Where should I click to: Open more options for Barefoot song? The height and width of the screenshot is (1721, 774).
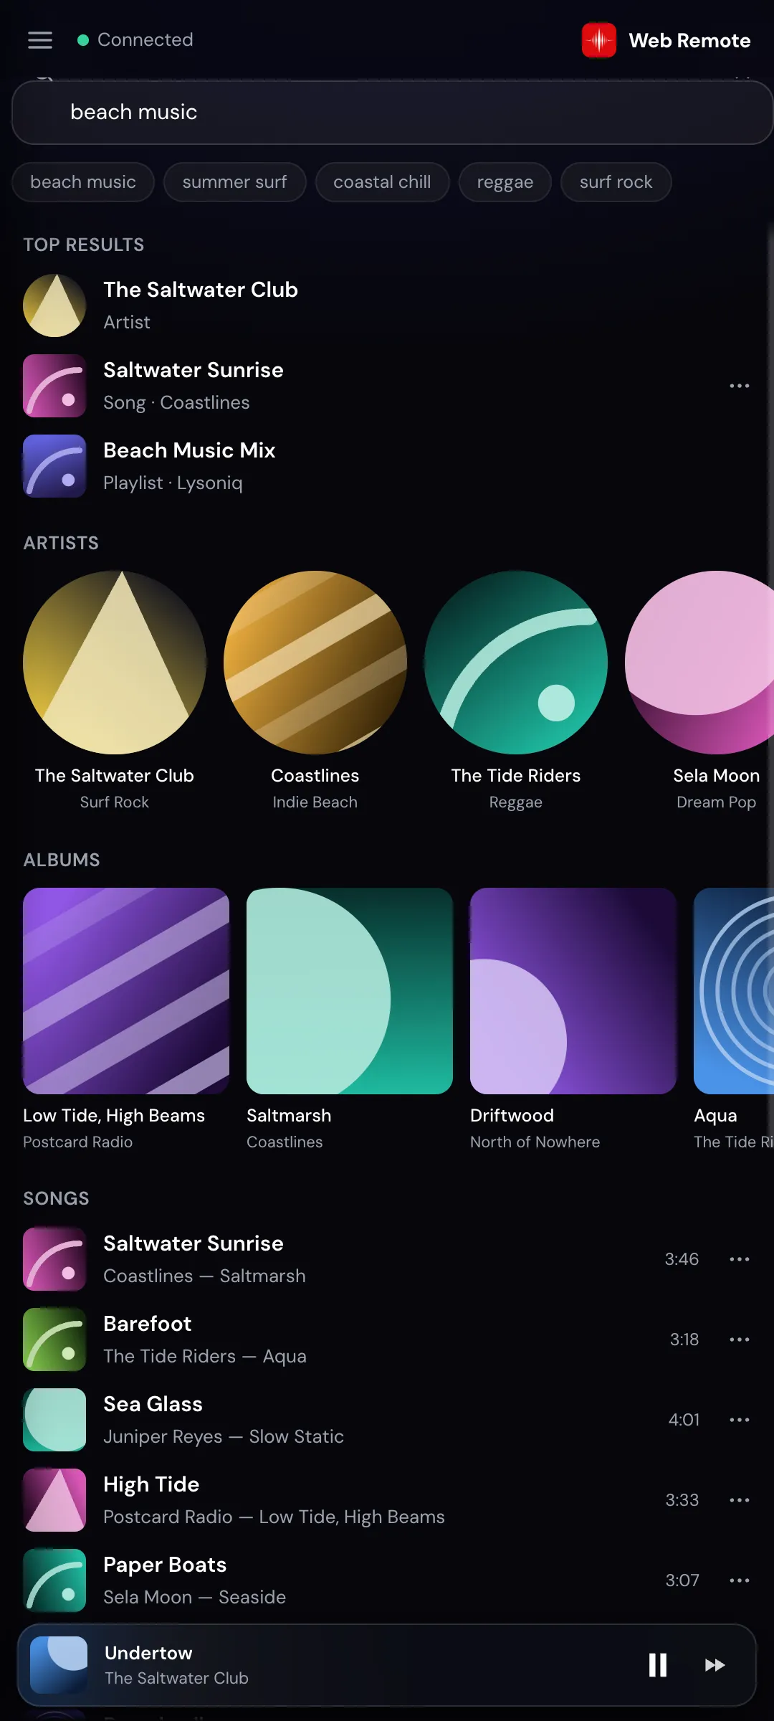[740, 1340]
